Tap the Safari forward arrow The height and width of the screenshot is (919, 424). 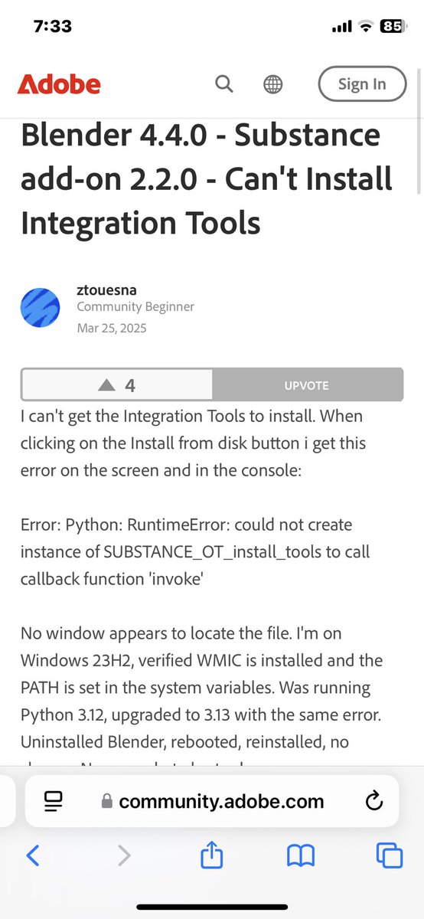pyautogui.click(x=124, y=855)
